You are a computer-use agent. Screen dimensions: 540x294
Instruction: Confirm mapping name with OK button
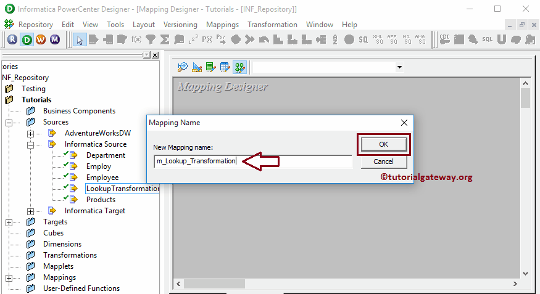coord(384,144)
